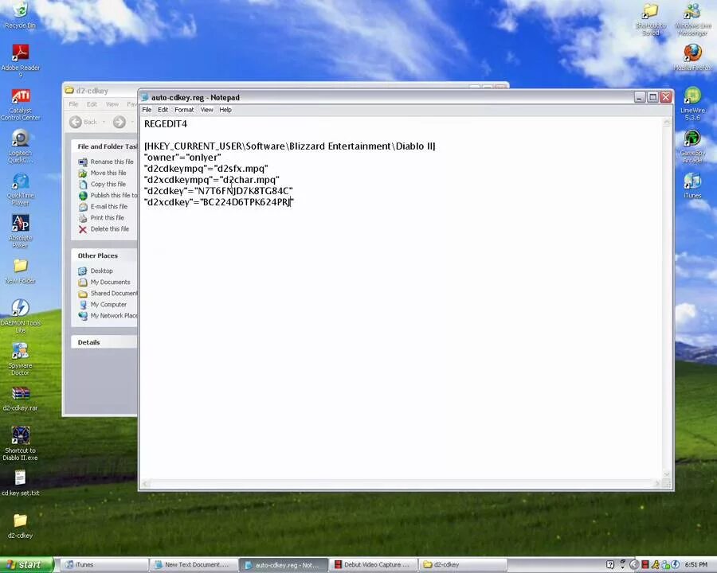This screenshot has width=717, height=573.
Task: Place cursor in "owner"="onlyer" line
Action: click(182, 158)
